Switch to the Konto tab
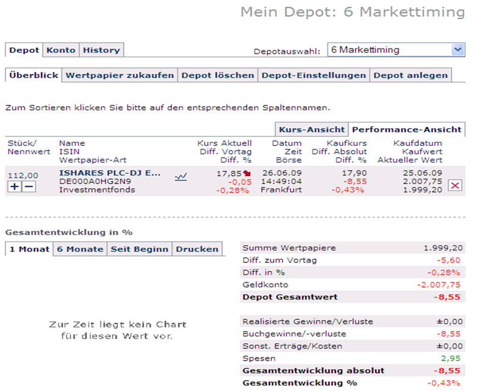This screenshot has height=391, width=477. coord(61,50)
